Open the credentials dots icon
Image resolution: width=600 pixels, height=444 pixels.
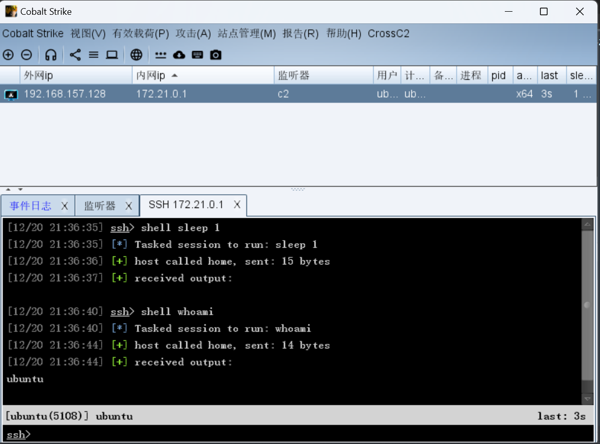click(x=160, y=54)
